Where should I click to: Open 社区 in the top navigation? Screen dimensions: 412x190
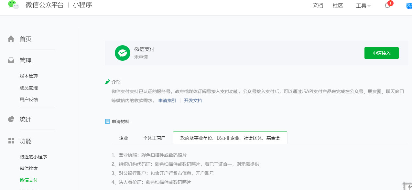point(338,5)
